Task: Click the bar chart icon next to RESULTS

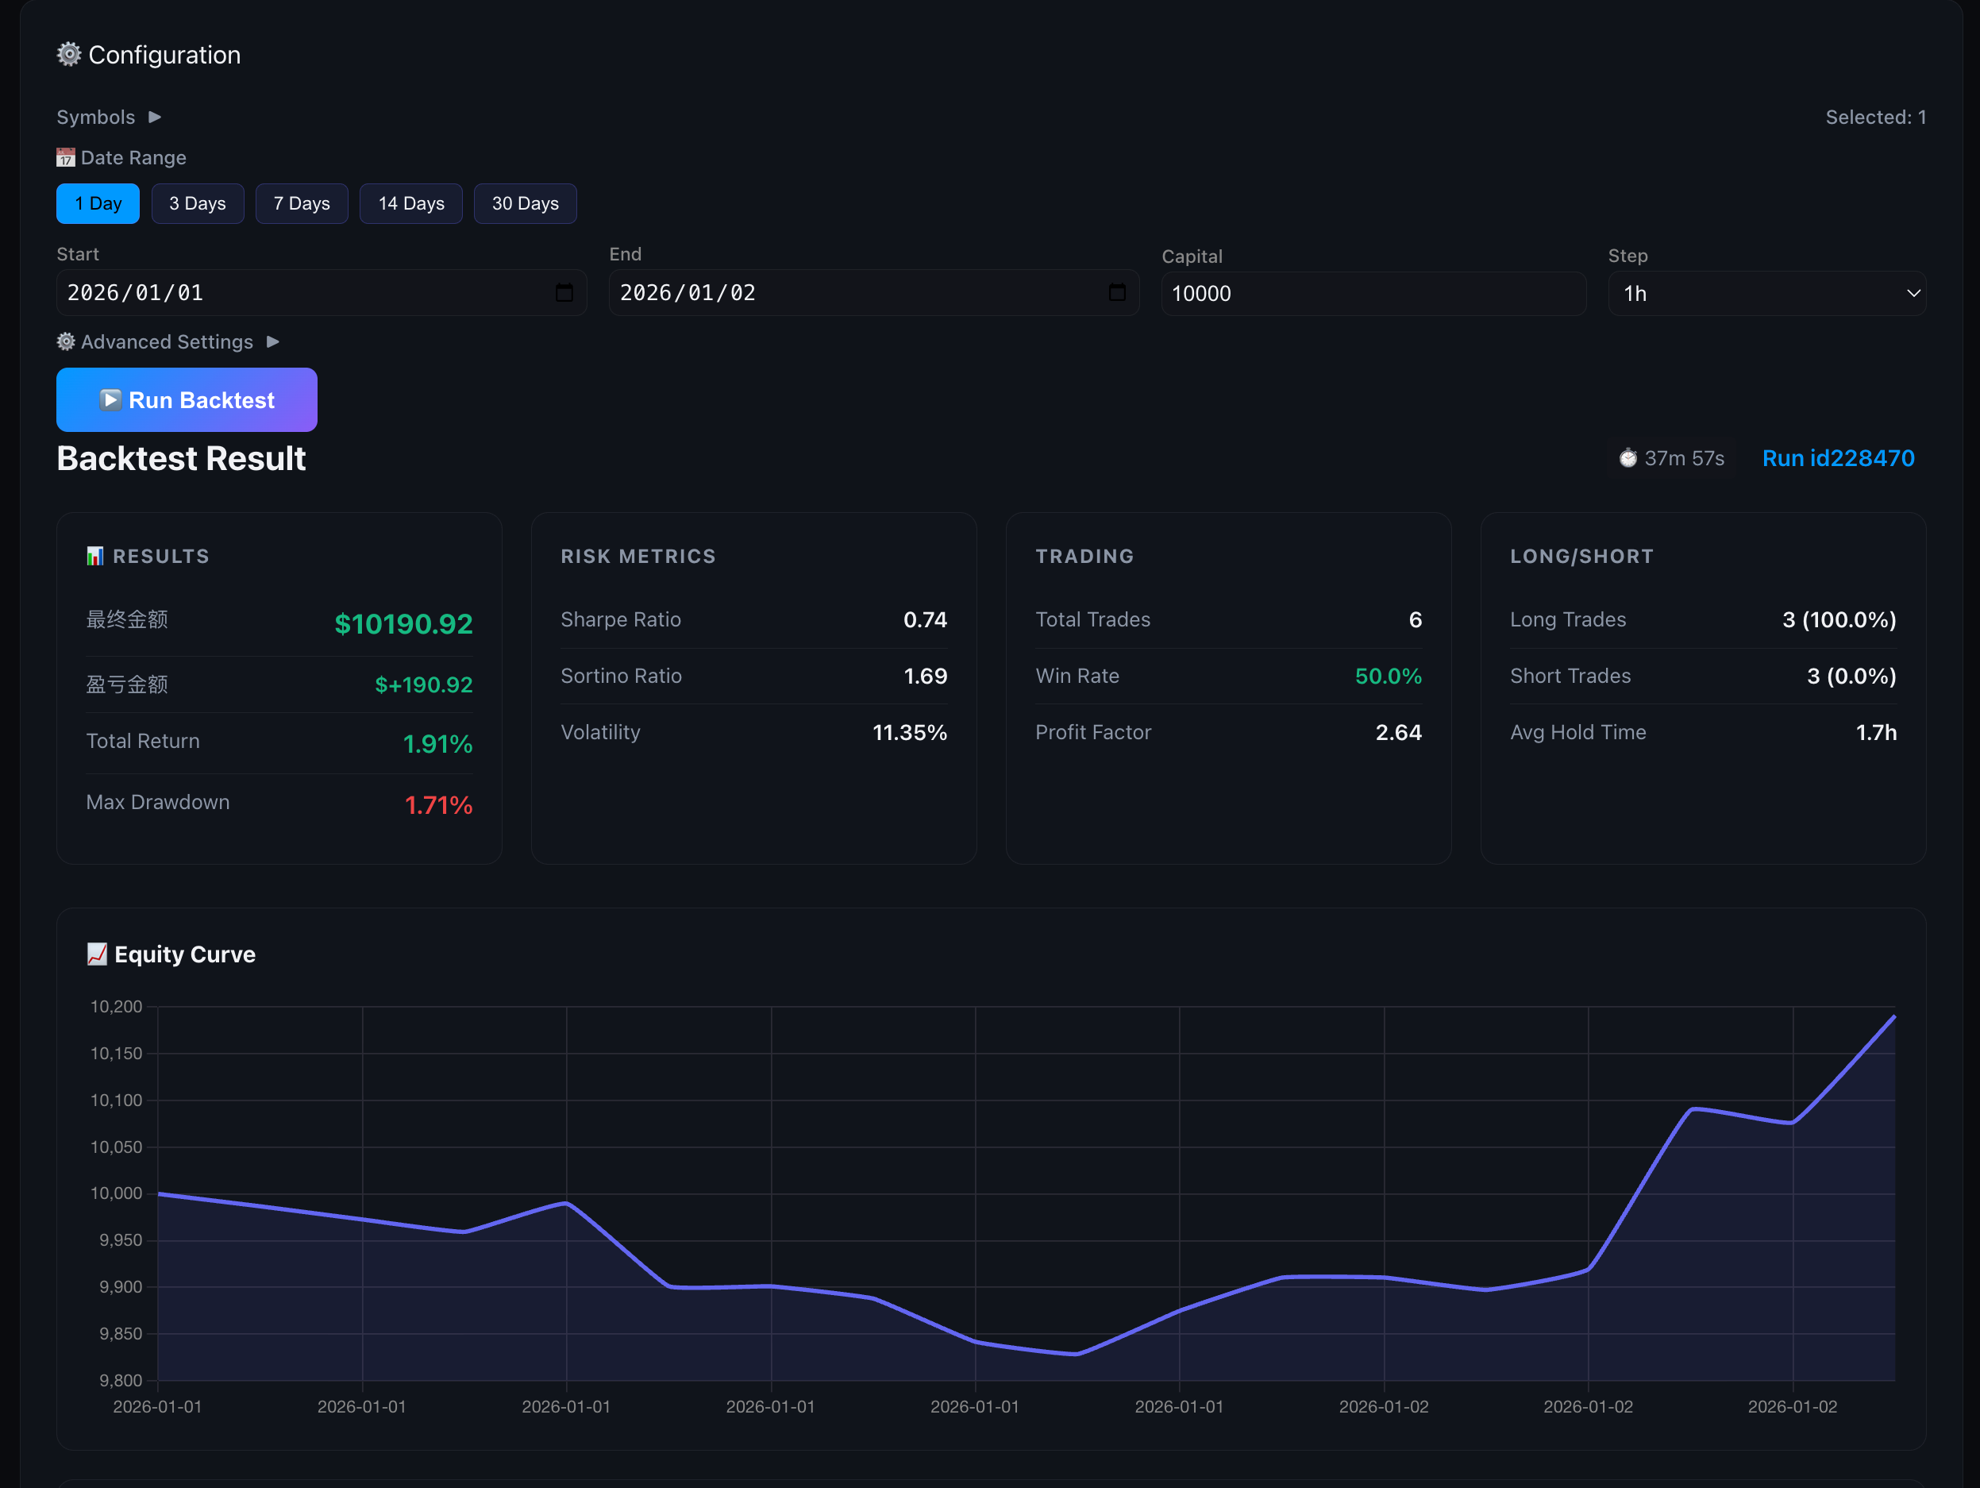Action: tap(95, 556)
